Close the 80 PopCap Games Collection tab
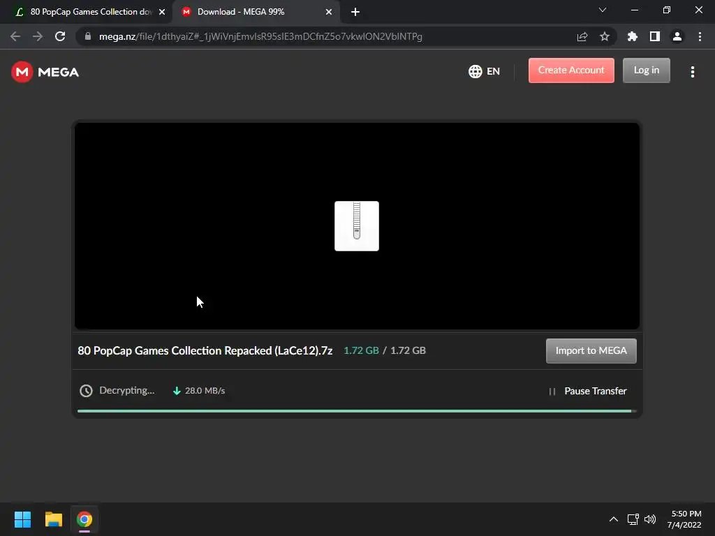Viewport: 715px width, 536px height. pyautogui.click(x=162, y=12)
